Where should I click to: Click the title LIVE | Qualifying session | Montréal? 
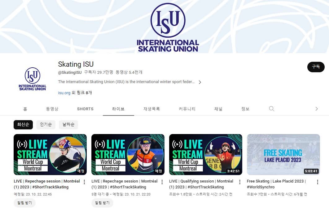[201, 184]
